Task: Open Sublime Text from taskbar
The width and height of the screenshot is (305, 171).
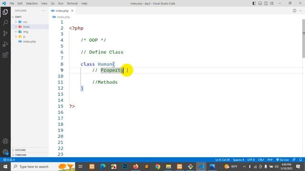Action: (147, 167)
